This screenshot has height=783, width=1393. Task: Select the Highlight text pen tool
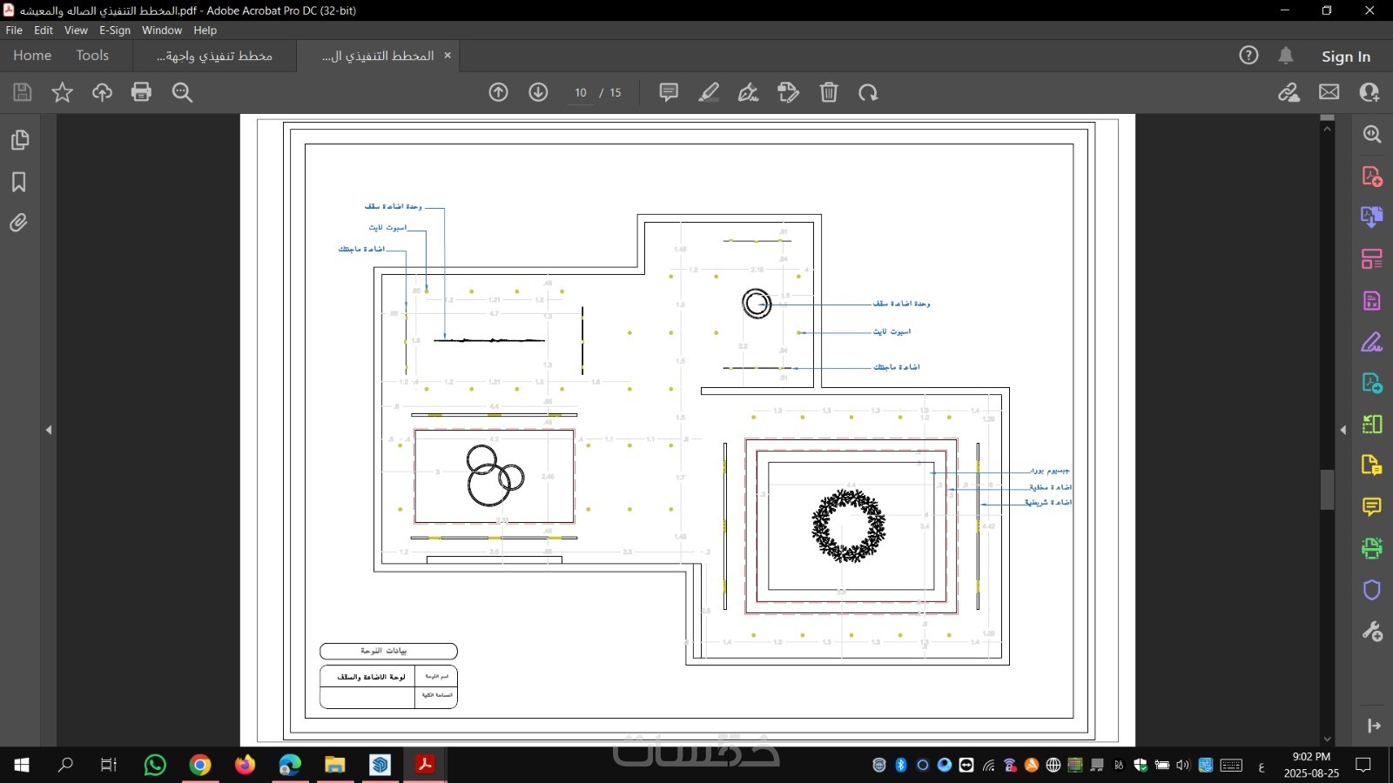(x=709, y=92)
